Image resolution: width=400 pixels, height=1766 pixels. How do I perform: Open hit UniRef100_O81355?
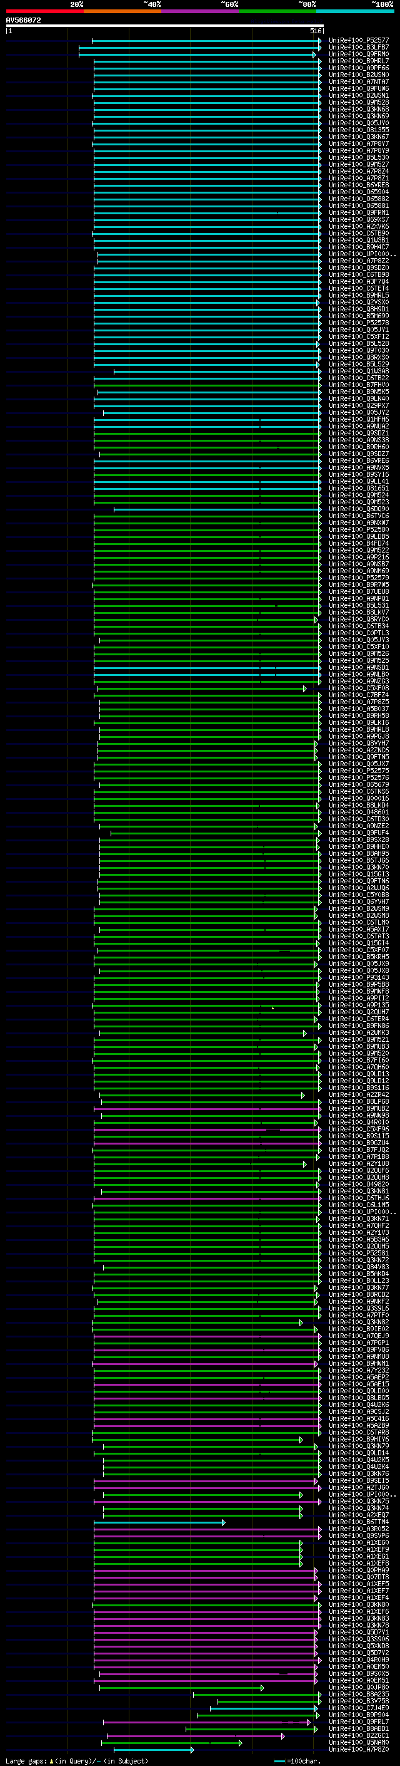click(x=358, y=130)
